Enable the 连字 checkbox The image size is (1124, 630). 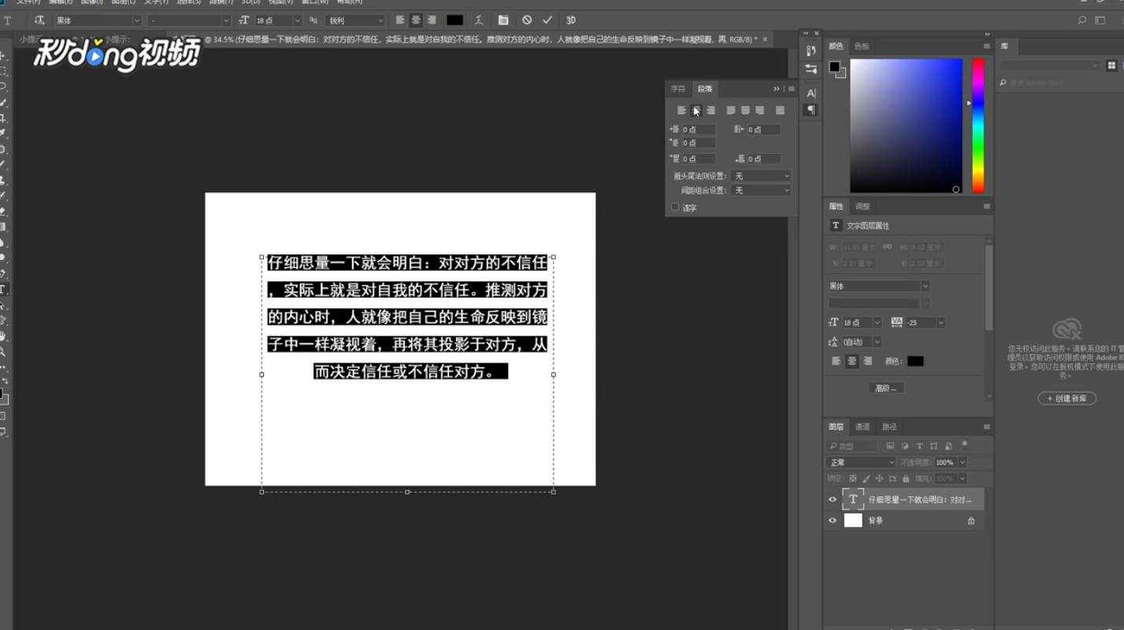point(675,208)
